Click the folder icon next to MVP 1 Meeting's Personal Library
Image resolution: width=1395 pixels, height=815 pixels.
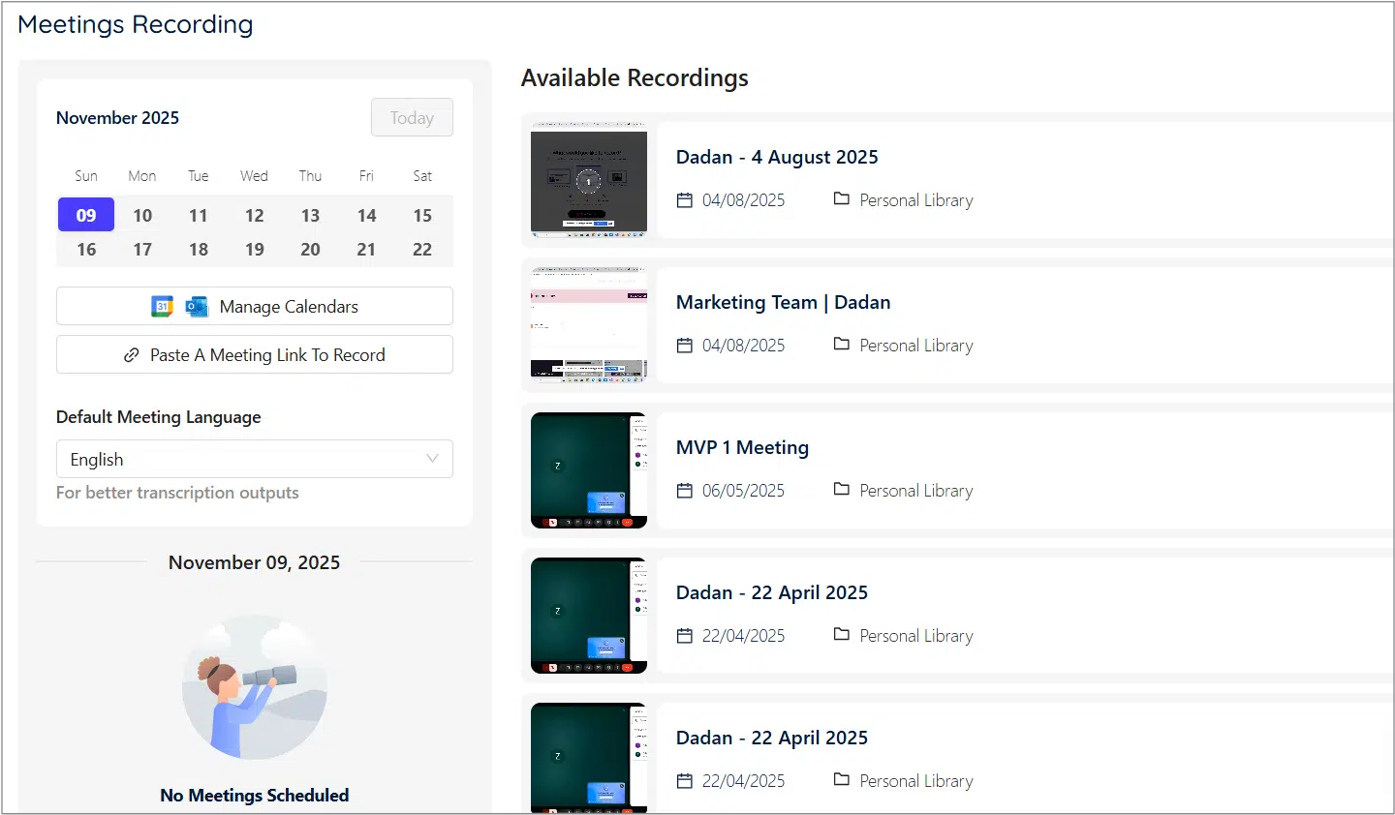(841, 490)
